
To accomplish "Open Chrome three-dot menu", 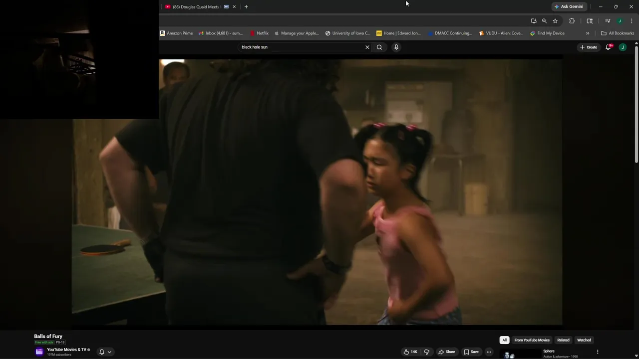I will click(632, 21).
